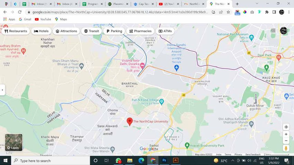Open the browser tab search dropdown
Viewport: 294px width, 165px height.
tap(257, 4)
